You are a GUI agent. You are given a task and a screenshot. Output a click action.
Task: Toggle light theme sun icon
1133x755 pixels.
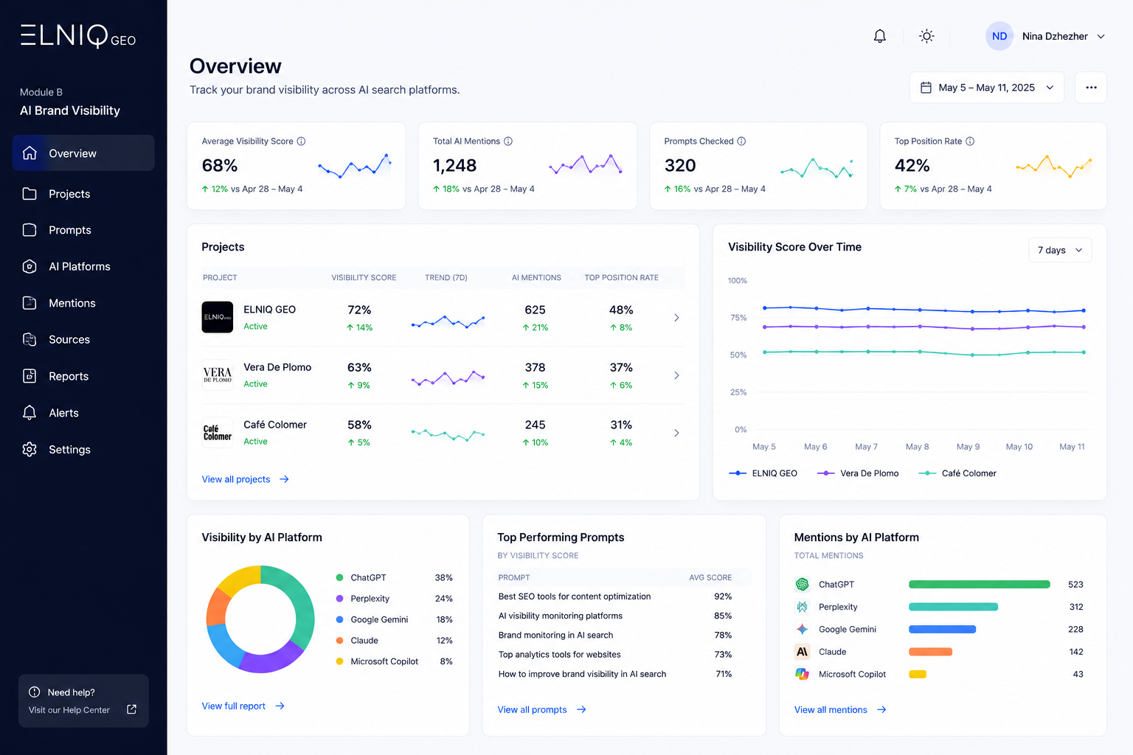(x=926, y=36)
